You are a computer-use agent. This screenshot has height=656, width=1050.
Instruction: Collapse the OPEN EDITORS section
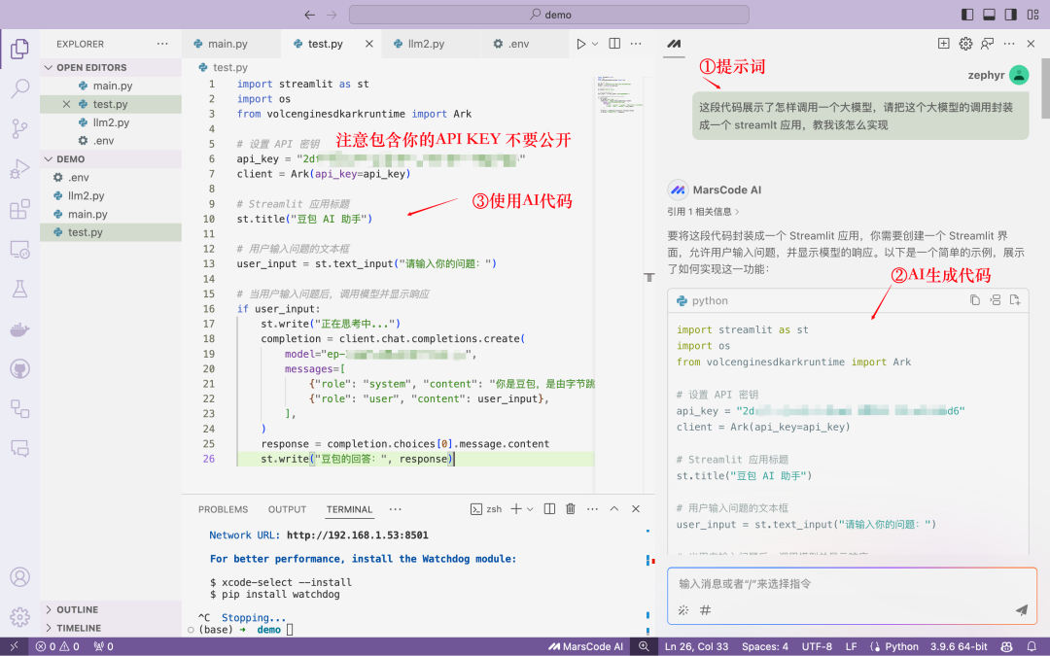click(91, 67)
